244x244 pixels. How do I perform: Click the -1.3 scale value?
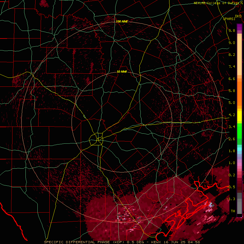(x=231, y=199)
